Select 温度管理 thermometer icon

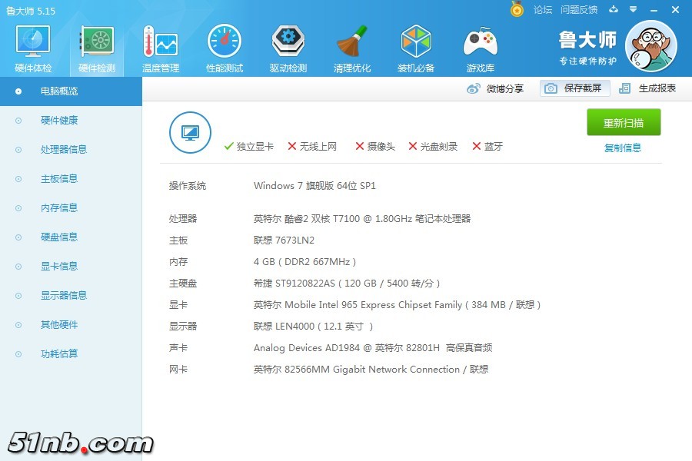coord(160,44)
